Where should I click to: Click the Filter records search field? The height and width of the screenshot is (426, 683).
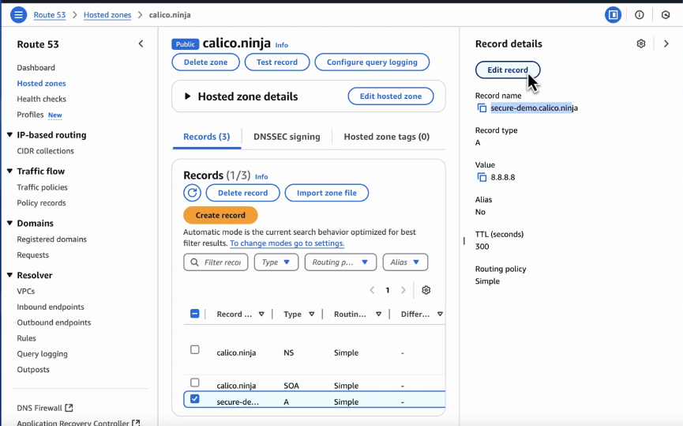[216, 262]
